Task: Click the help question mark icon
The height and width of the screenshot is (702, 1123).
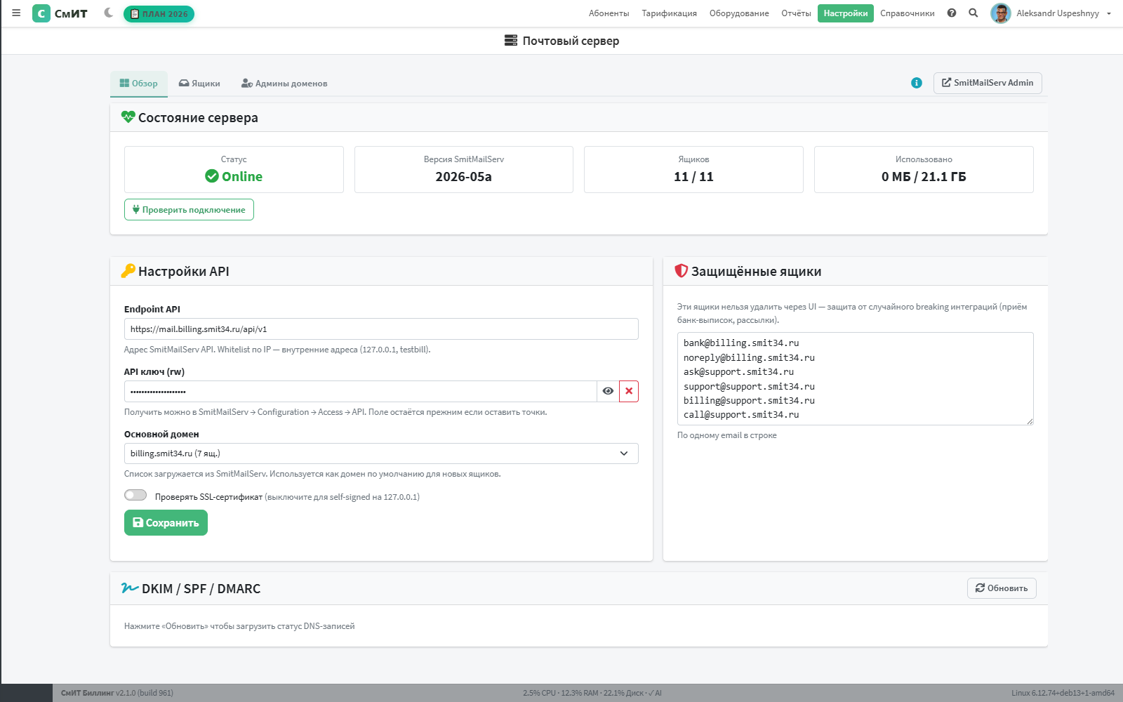Action: point(952,13)
